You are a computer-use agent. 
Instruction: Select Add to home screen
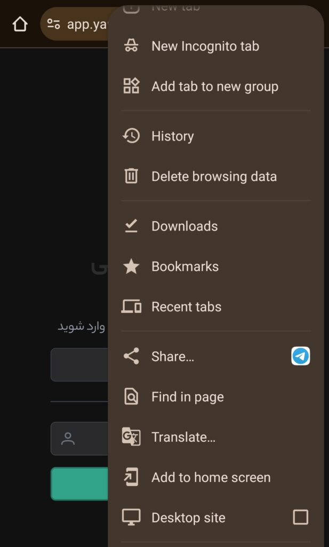216,477
